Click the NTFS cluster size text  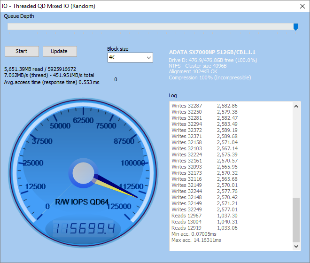click(x=198, y=66)
